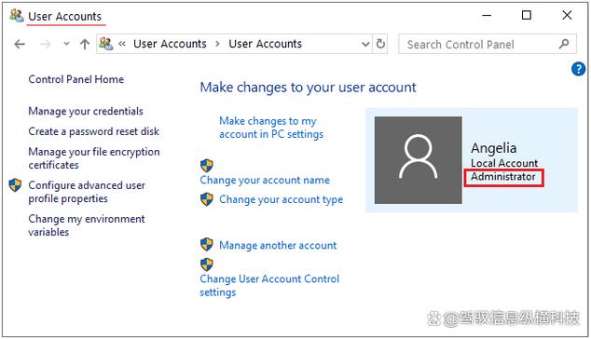Click the shield icon above Change User Account Control
The height and width of the screenshot is (339, 591).
[x=207, y=264]
